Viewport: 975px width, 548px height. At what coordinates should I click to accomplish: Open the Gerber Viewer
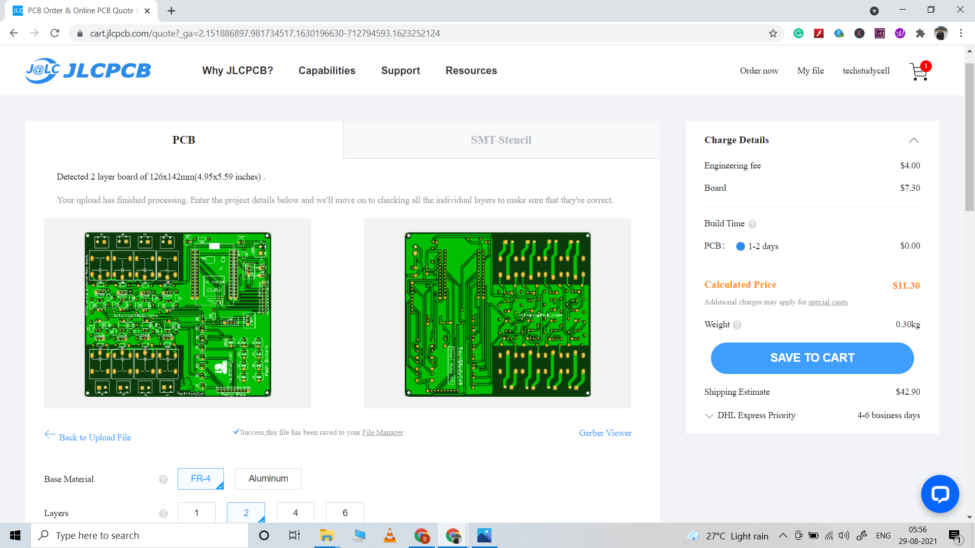coord(605,433)
